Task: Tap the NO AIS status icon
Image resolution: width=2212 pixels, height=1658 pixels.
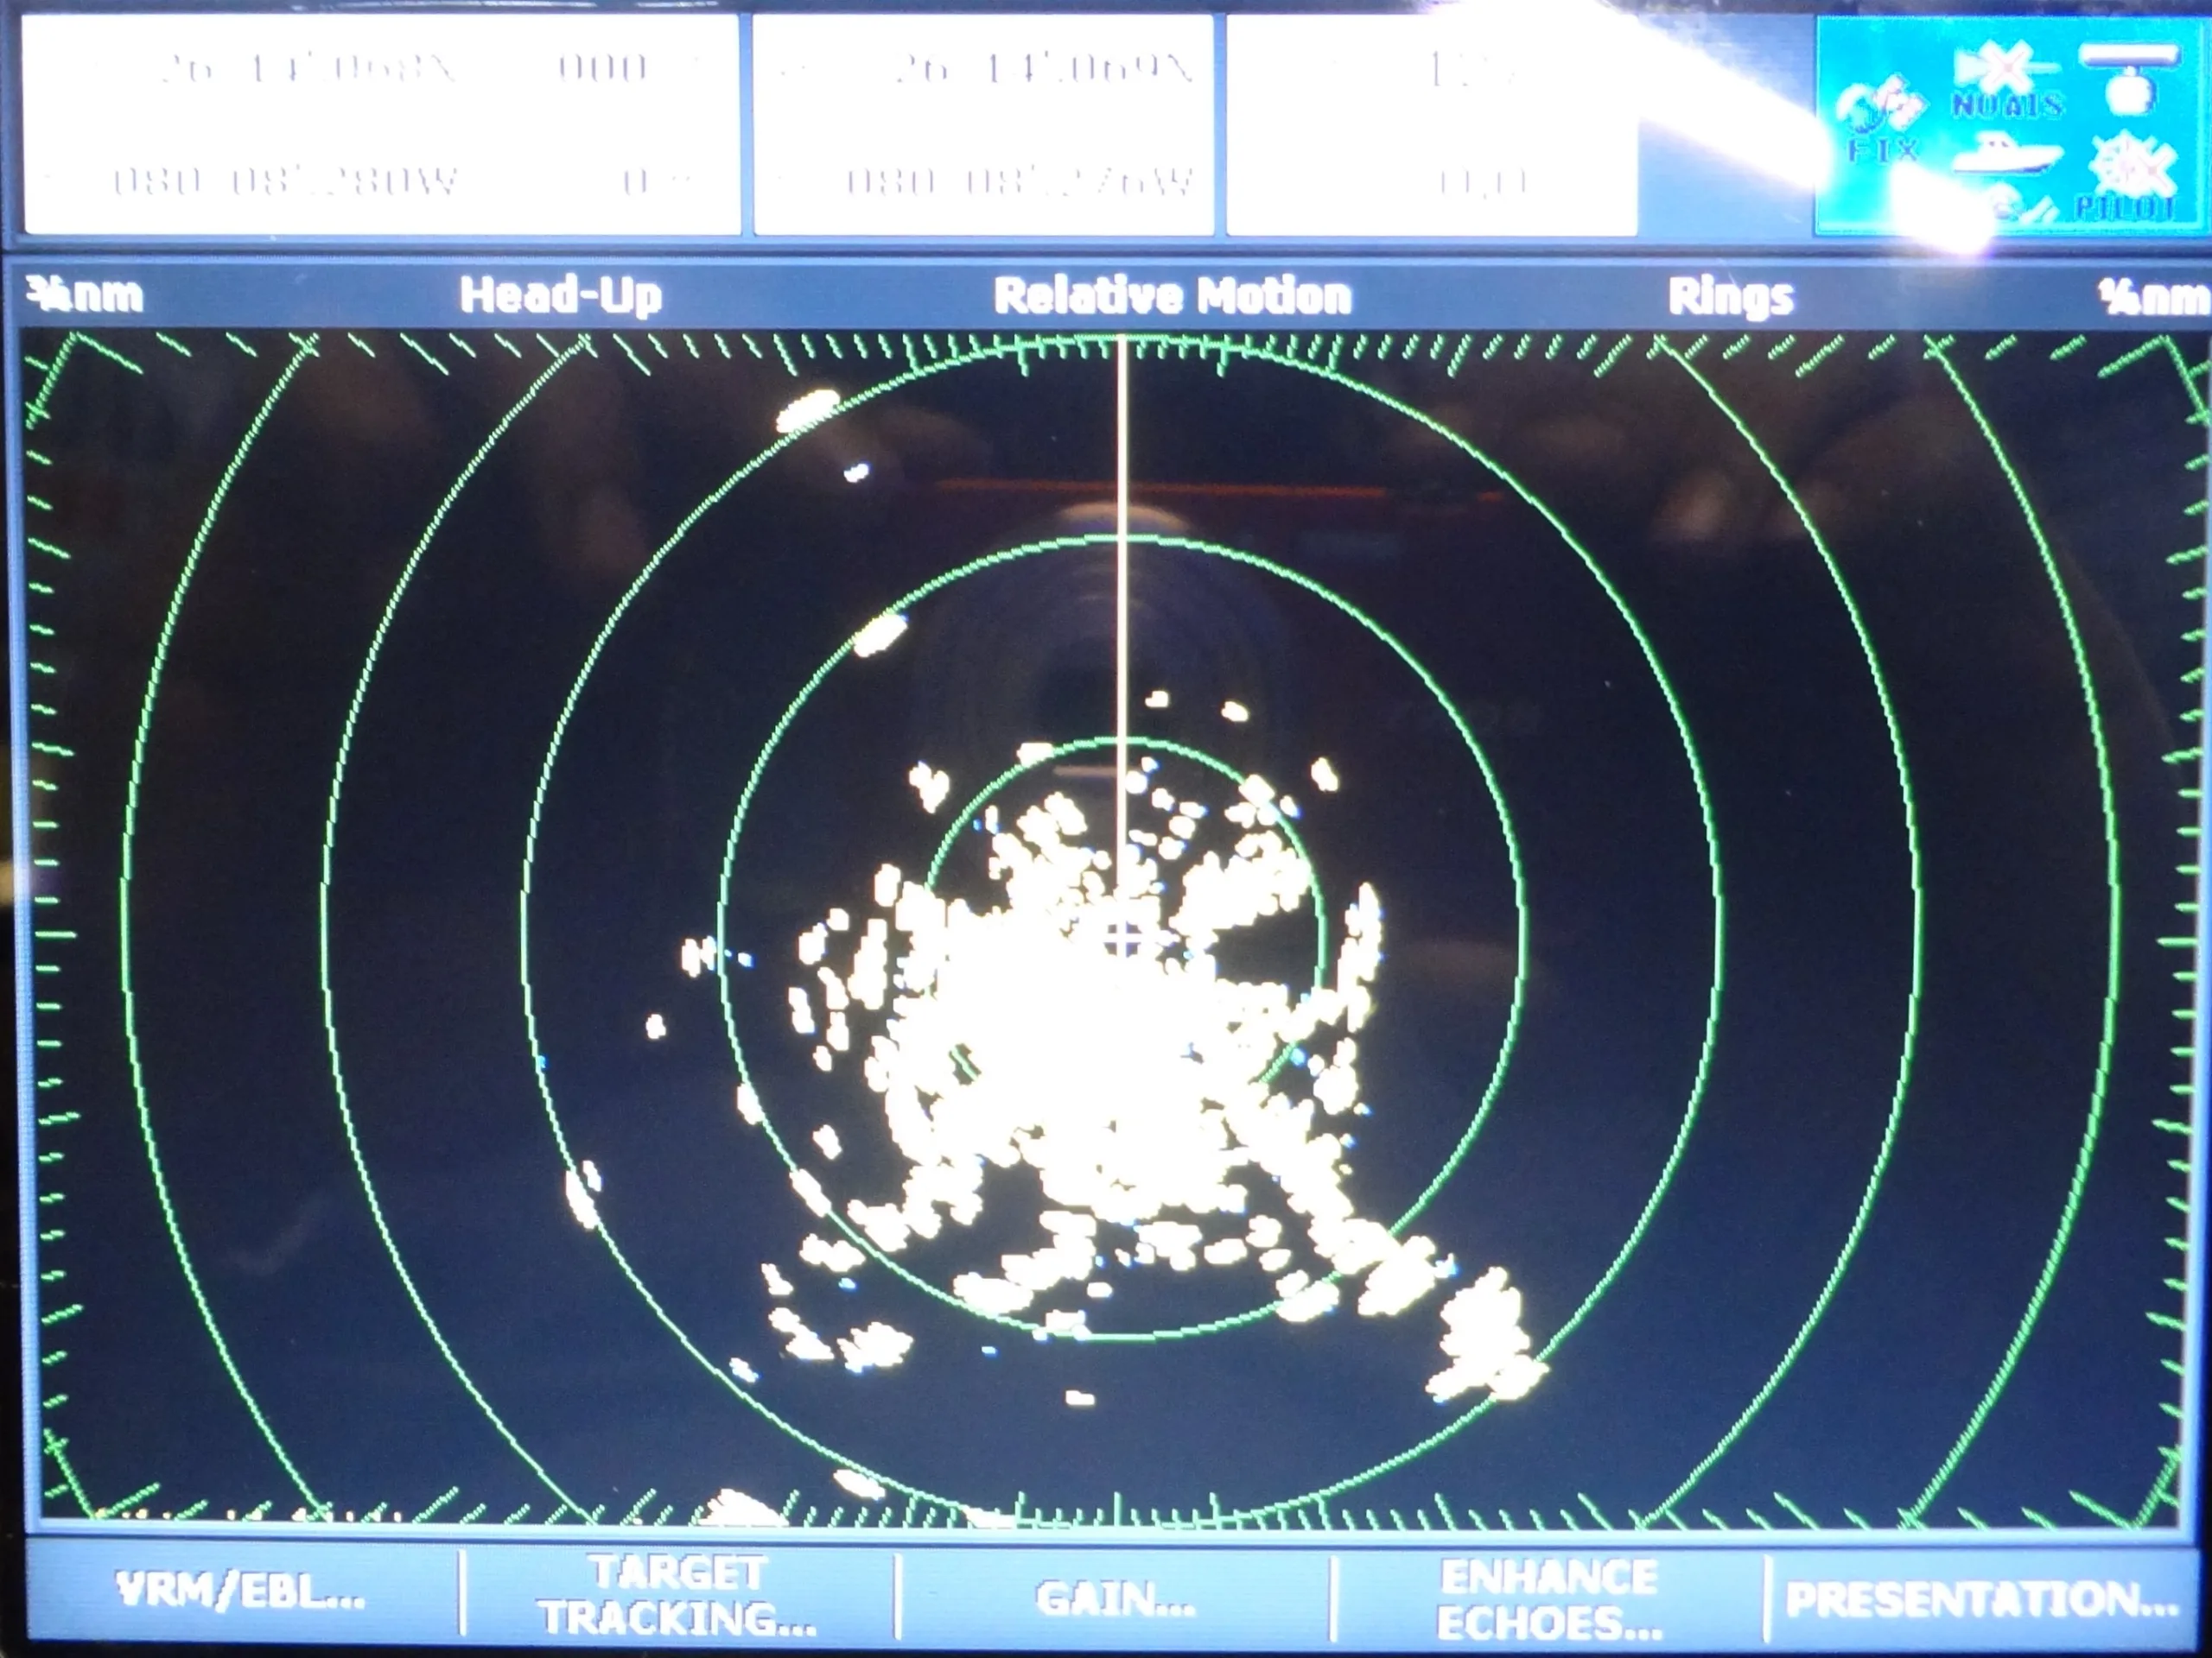Action: (x=2005, y=82)
